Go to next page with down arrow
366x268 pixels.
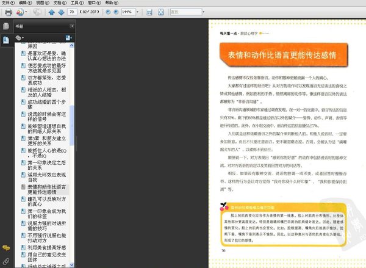tap(61, 12)
